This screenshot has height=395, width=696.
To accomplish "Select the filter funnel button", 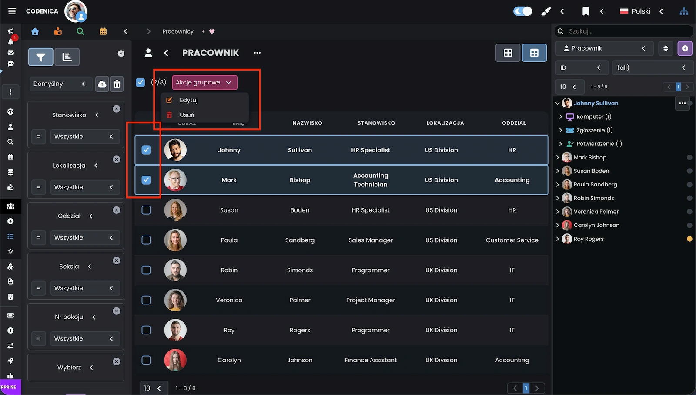I will (x=41, y=57).
